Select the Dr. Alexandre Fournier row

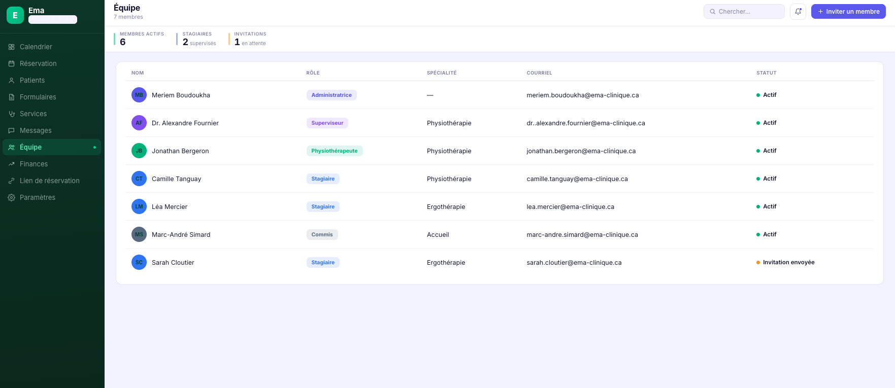click(x=500, y=123)
